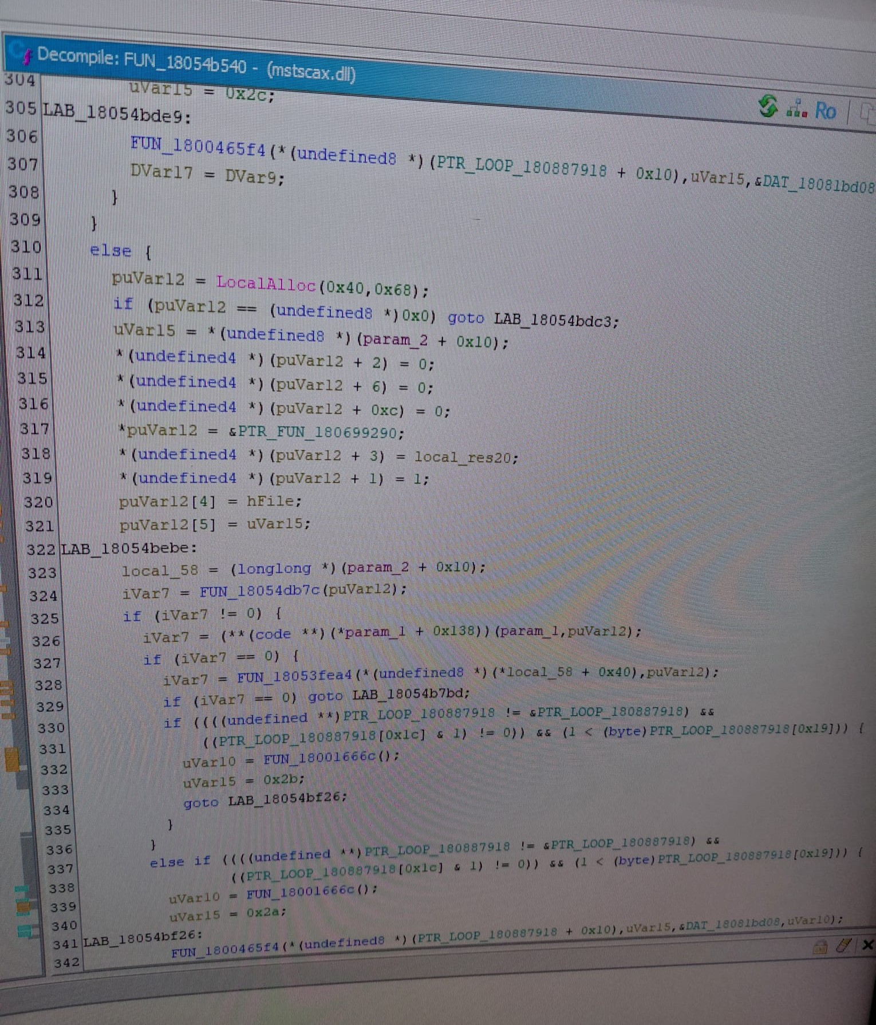This screenshot has width=876, height=1025.
Task: Click the partially visible copy icon
Action: (x=868, y=114)
